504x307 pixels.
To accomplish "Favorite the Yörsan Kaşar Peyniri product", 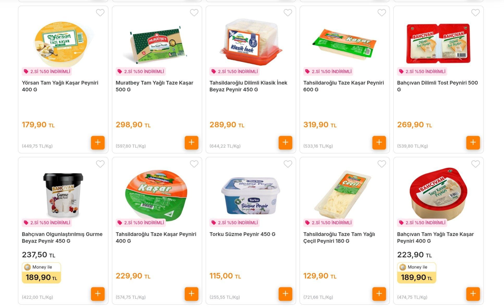I will tap(100, 13).
